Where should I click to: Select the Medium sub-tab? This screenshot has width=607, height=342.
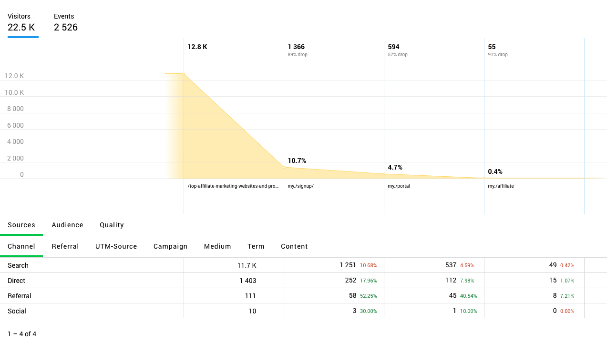click(217, 246)
